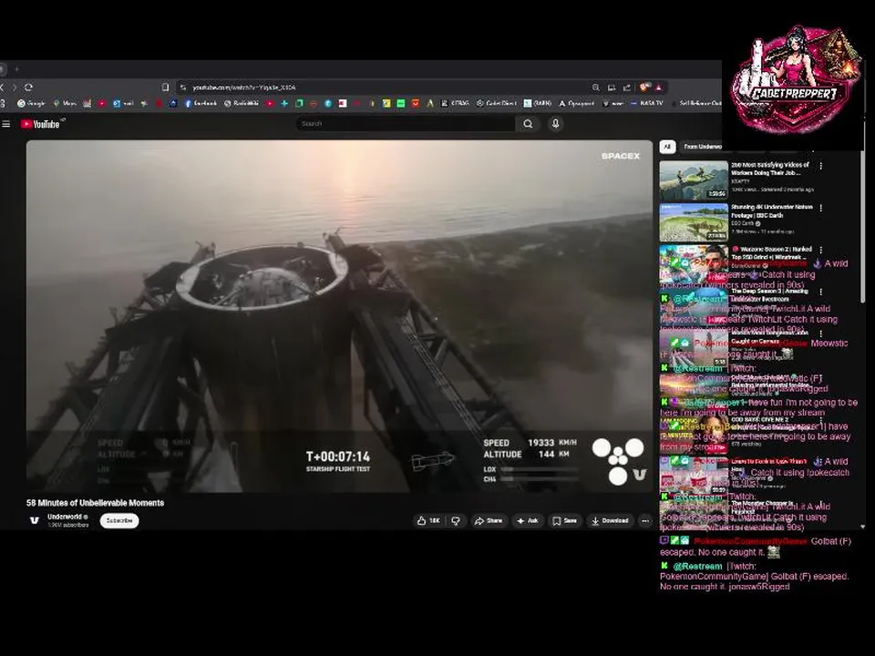Open the Facebook bookmark
The width and height of the screenshot is (875, 656).
201,103
